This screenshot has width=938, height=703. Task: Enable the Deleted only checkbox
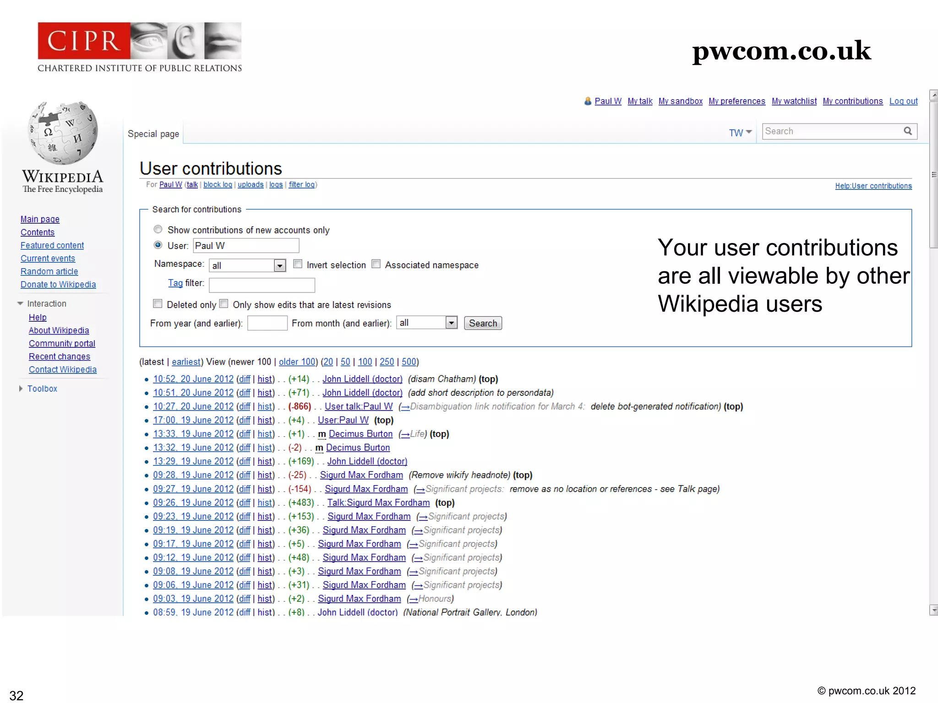point(158,304)
